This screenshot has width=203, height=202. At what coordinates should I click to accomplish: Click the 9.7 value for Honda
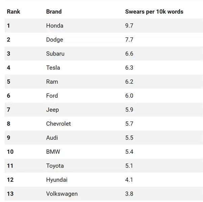129,26
